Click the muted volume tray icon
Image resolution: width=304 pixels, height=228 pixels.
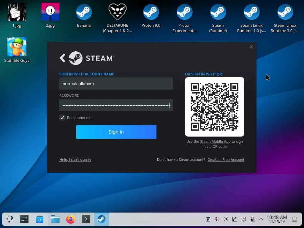(217, 219)
